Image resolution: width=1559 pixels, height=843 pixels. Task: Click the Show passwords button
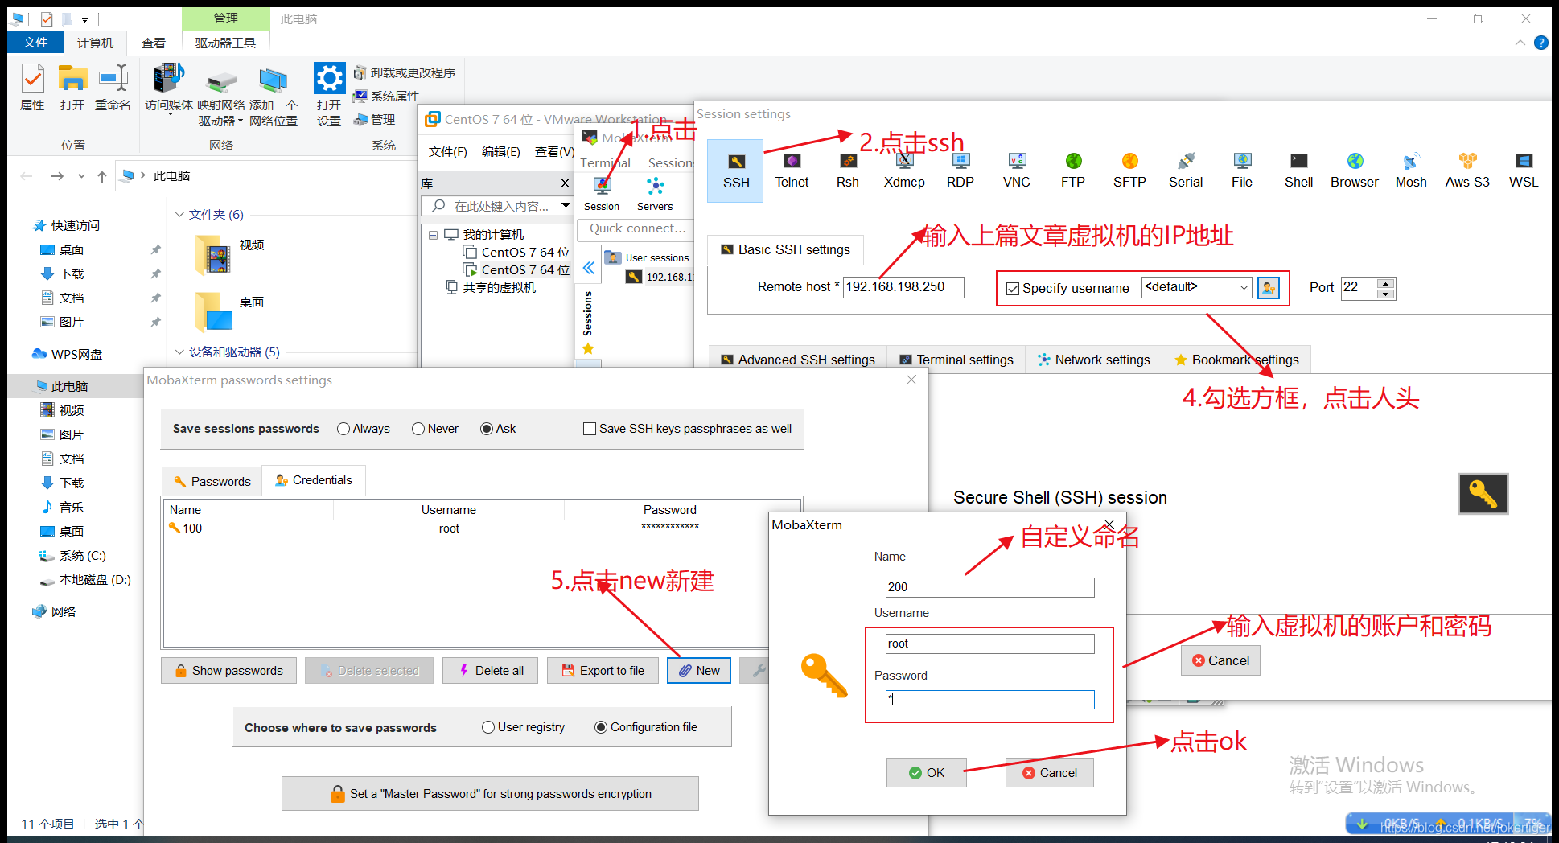pos(229,671)
